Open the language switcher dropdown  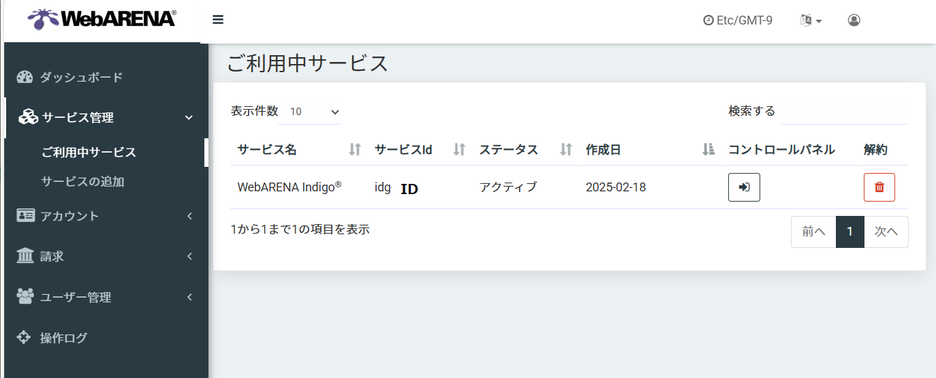(811, 20)
